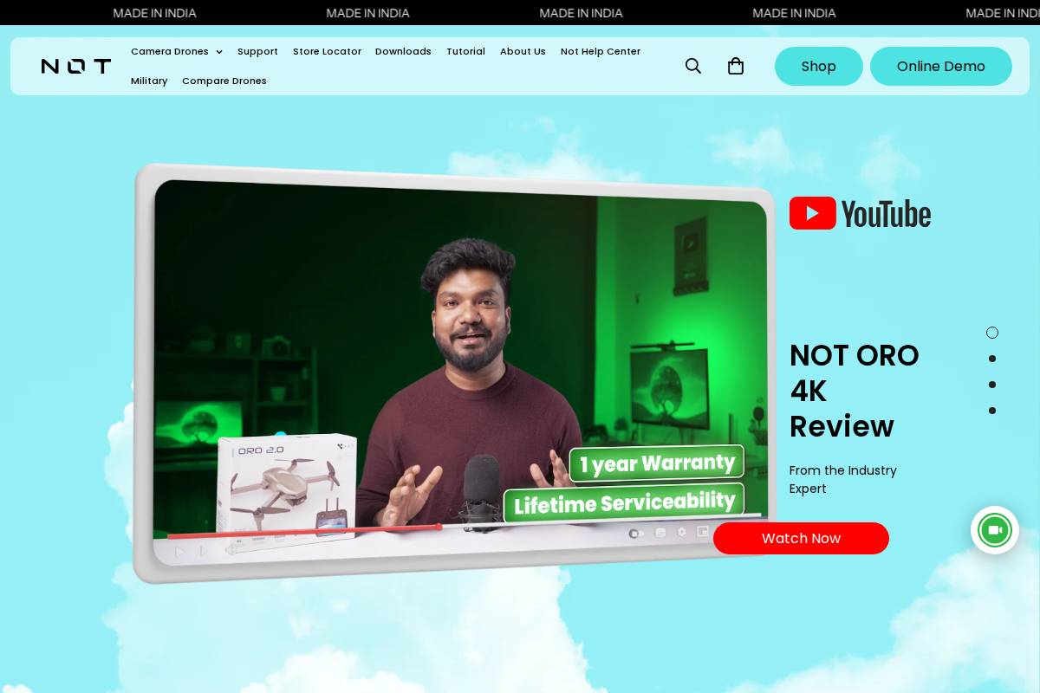Open the shopping bag cart icon
Screen dimensions: 1040x693
click(x=736, y=66)
